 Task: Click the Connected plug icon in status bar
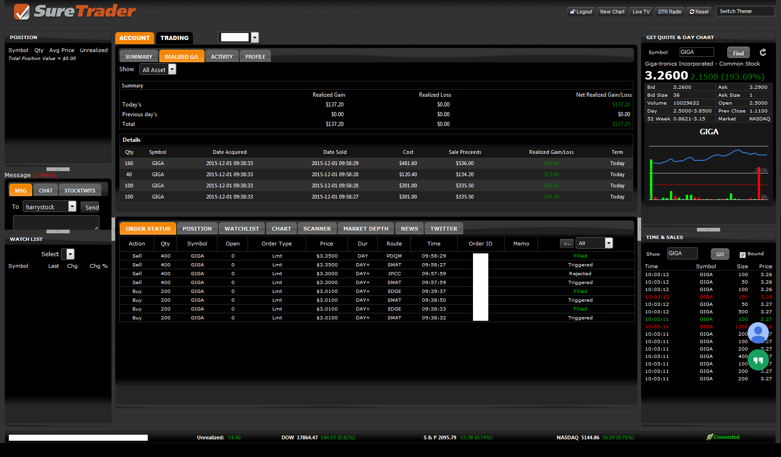click(x=709, y=437)
